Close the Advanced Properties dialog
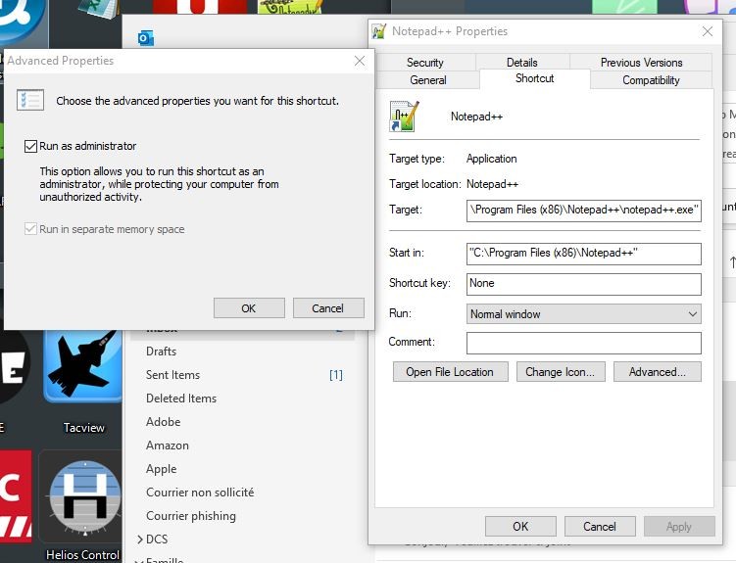The image size is (736, 563). [x=360, y=61]
